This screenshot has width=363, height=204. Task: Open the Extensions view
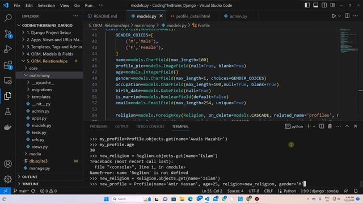click(x=8, y=65)
